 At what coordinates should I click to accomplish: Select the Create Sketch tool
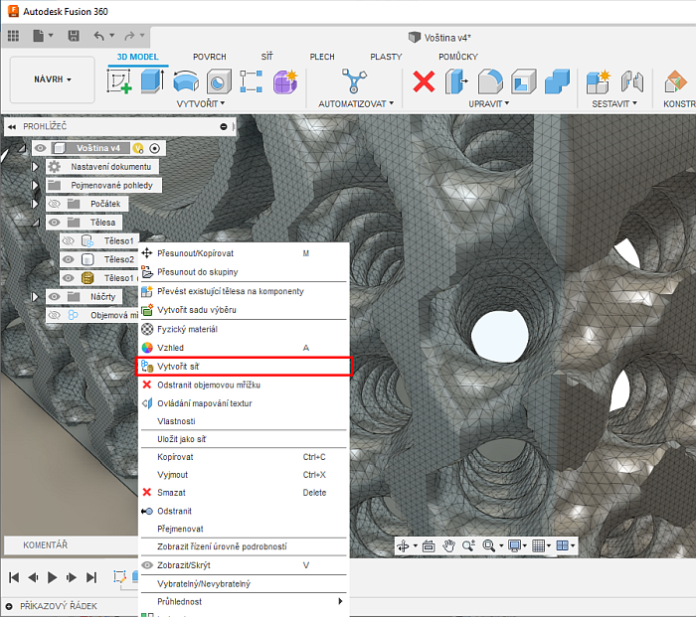pos(119,81)
